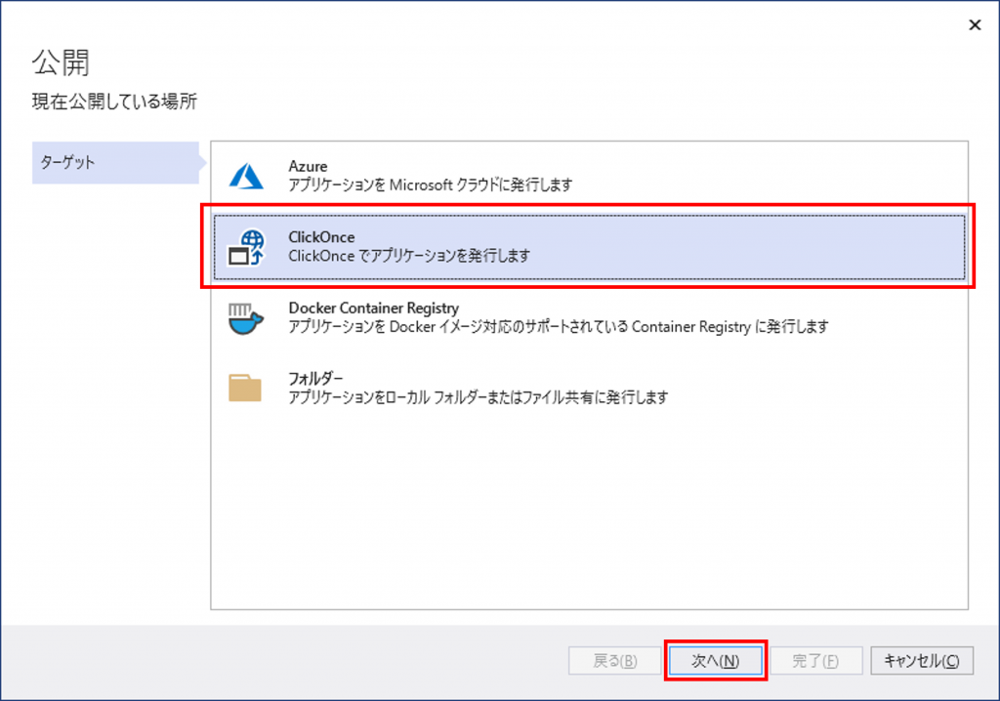Click the ClickOnce globe window icon
Screen dimensions: 1000x701
246,247
